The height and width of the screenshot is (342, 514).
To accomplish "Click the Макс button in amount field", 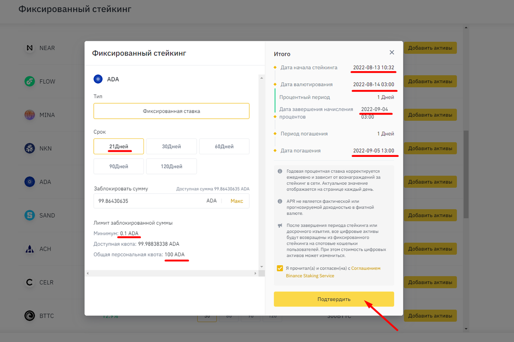I will [x=237, y=201].
